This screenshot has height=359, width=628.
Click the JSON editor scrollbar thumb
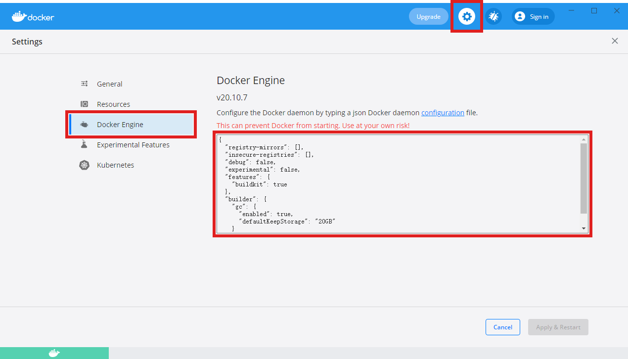[x=584, y=179]
